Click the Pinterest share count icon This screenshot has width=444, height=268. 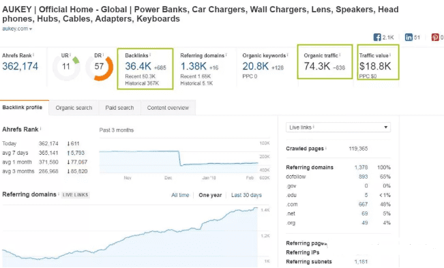click(x=435, y=38)
